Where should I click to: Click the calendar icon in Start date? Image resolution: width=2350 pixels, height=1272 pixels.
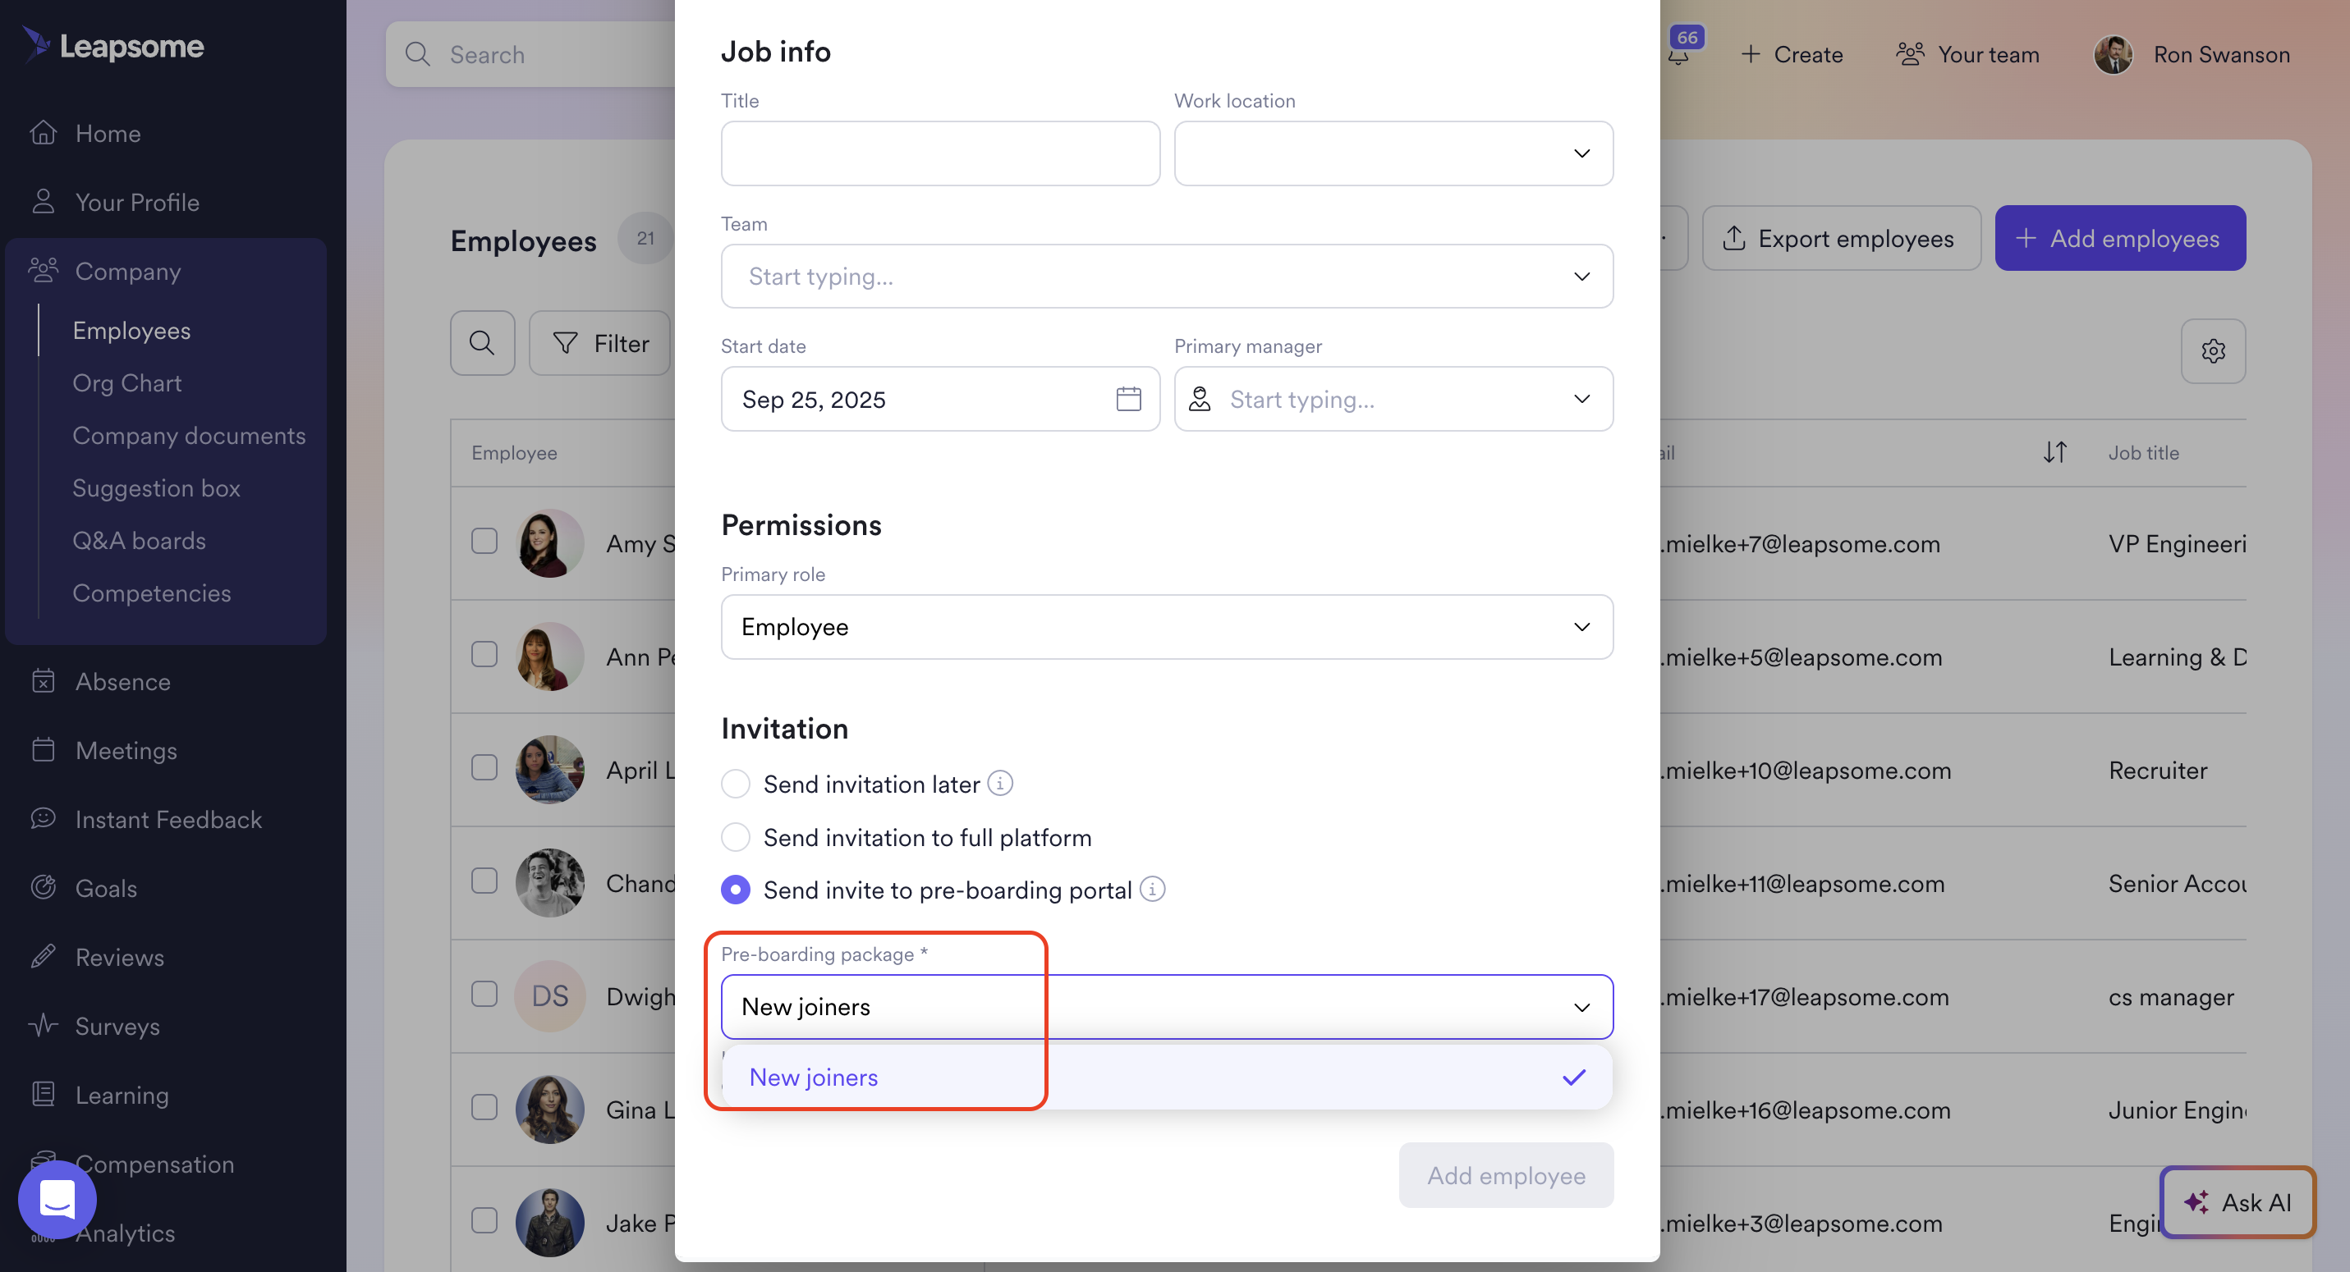[1127, 400]
